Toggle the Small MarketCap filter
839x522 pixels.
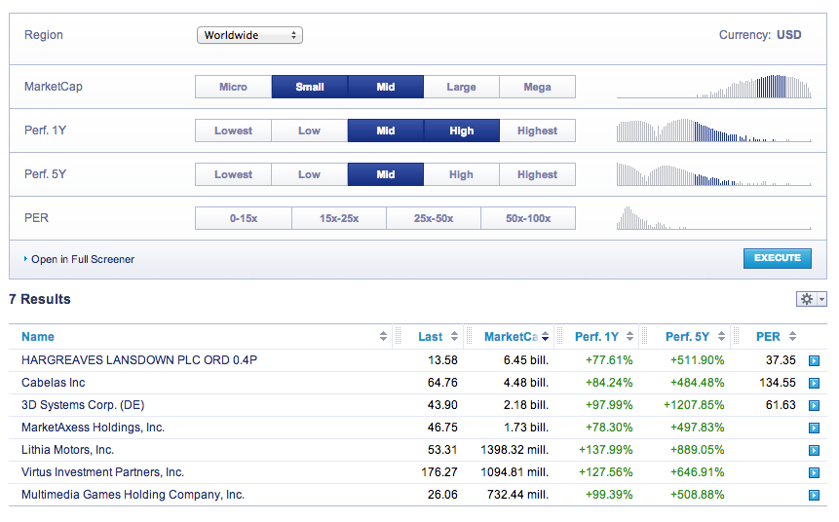tap(310, 87)
